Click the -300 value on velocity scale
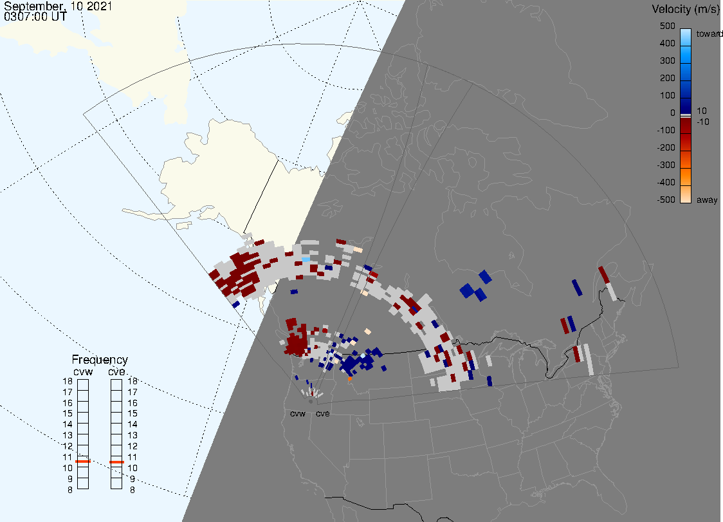The image size is (723, 522). point(666,165)
